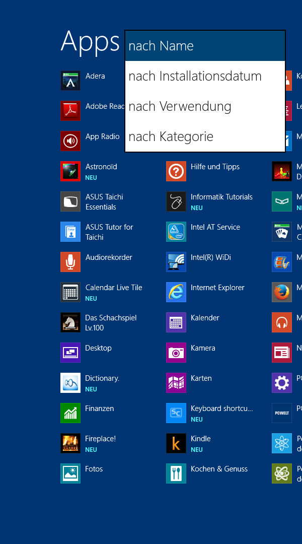Choose nach Verwendung sorting option

click(x=205, y=106)
